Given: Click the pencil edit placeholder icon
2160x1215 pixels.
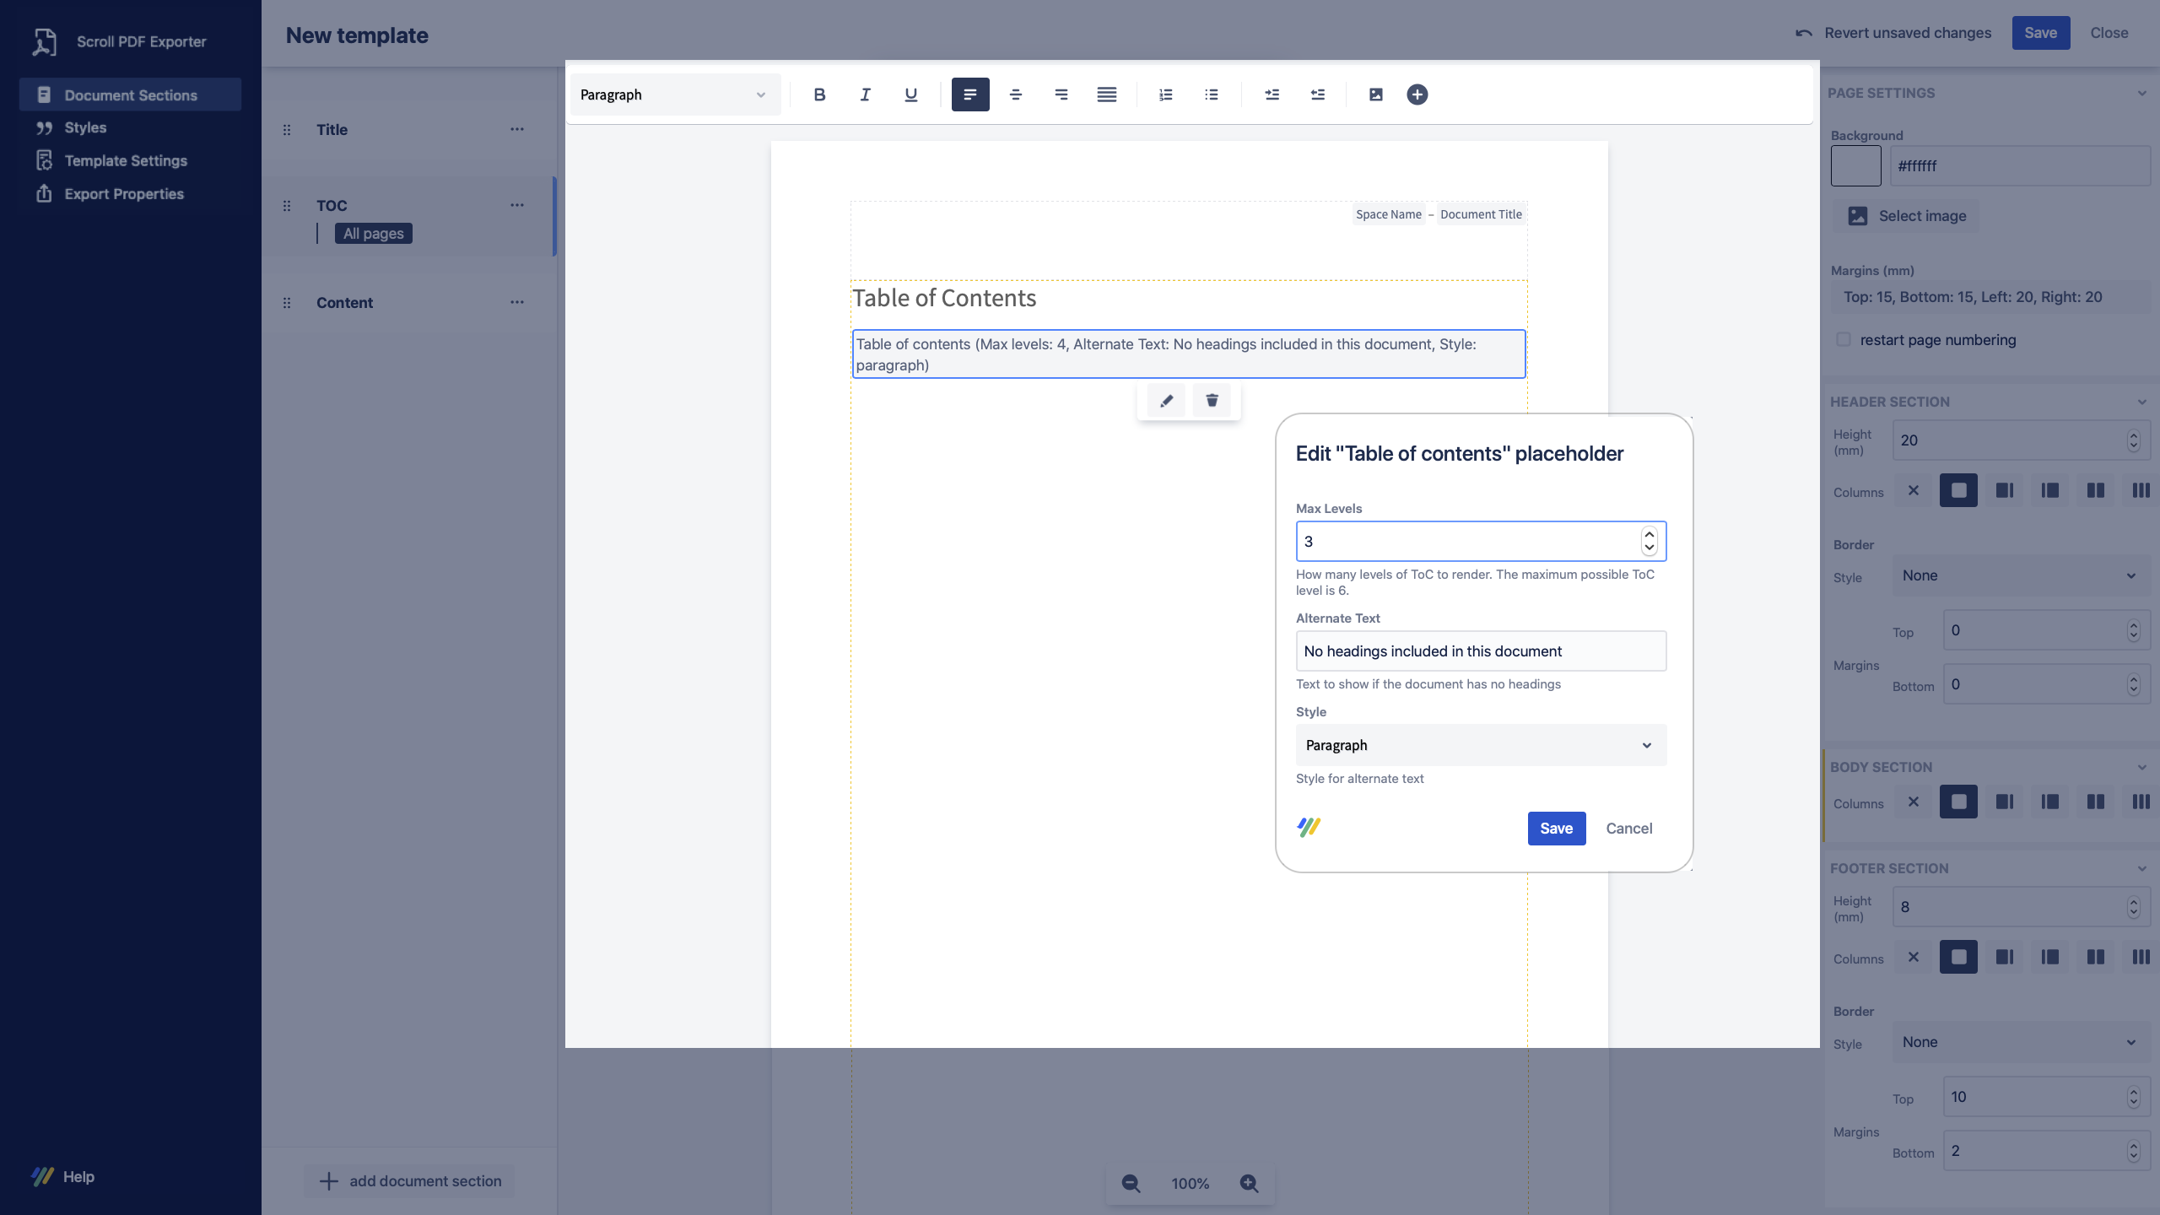Looking at the screenshot, I should [x=1166, y=400].
